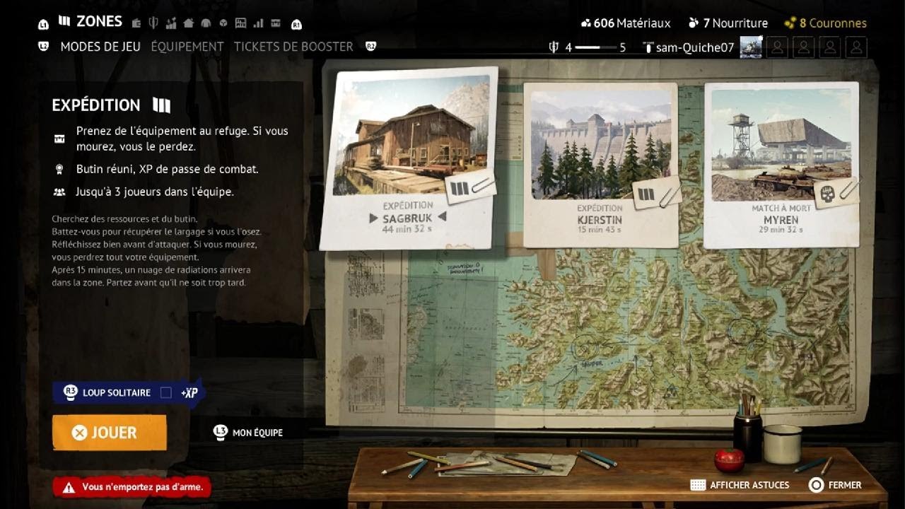This screenshot has height=509, width=905.
Task: Click the battle pass level progress bar
Action: click(596, 47)
